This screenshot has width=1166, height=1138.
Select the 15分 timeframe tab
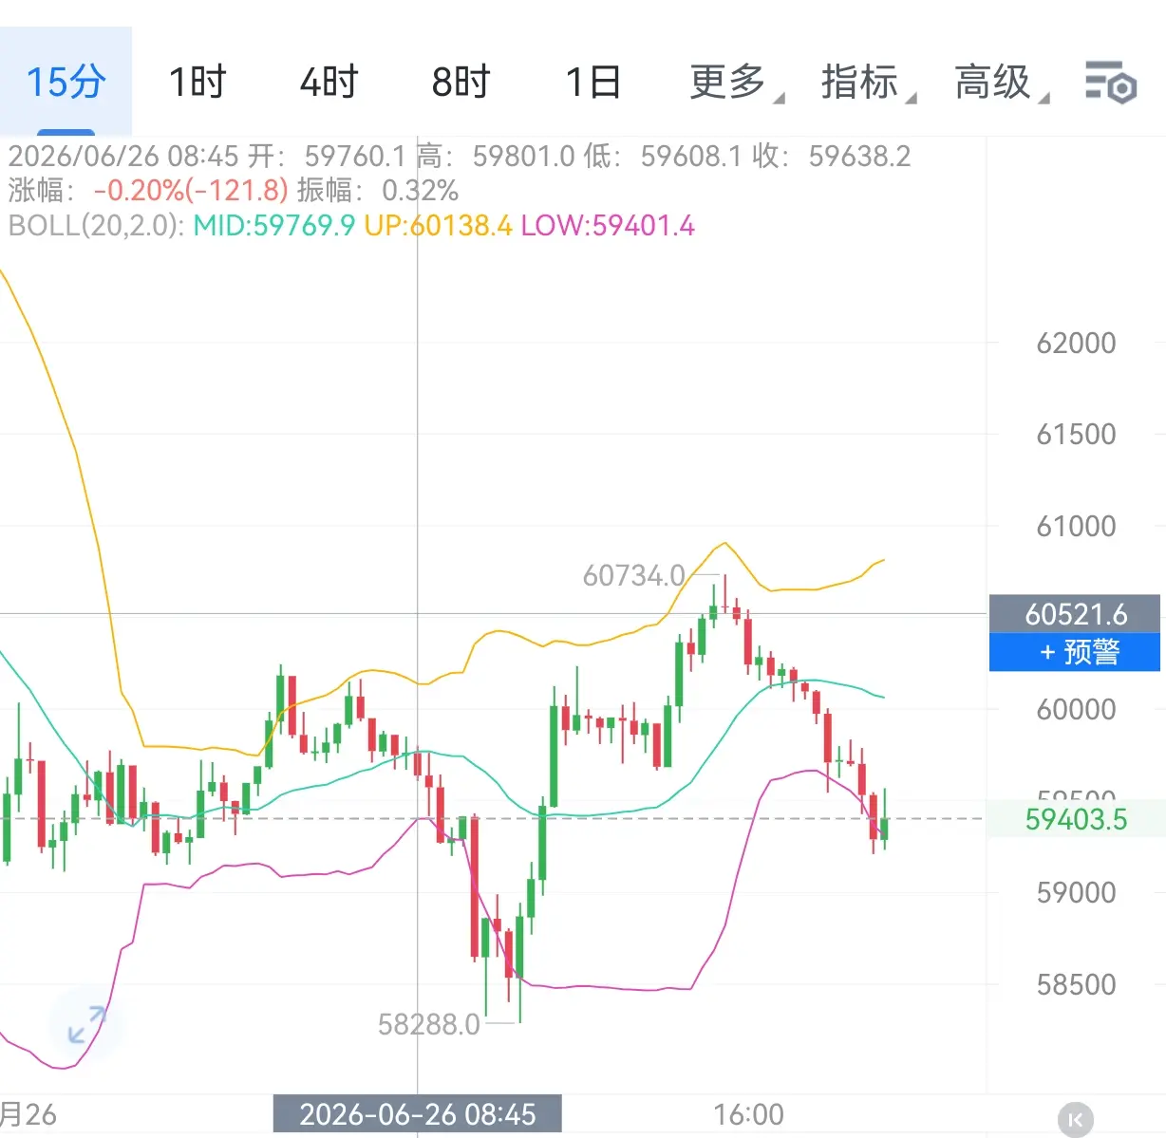66,82
